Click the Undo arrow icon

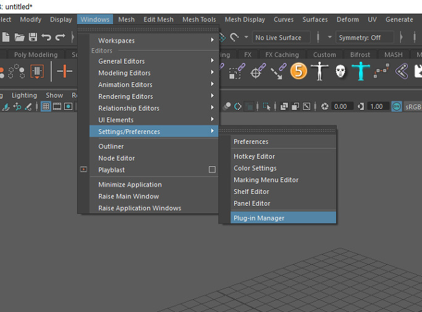click(46, 37)
